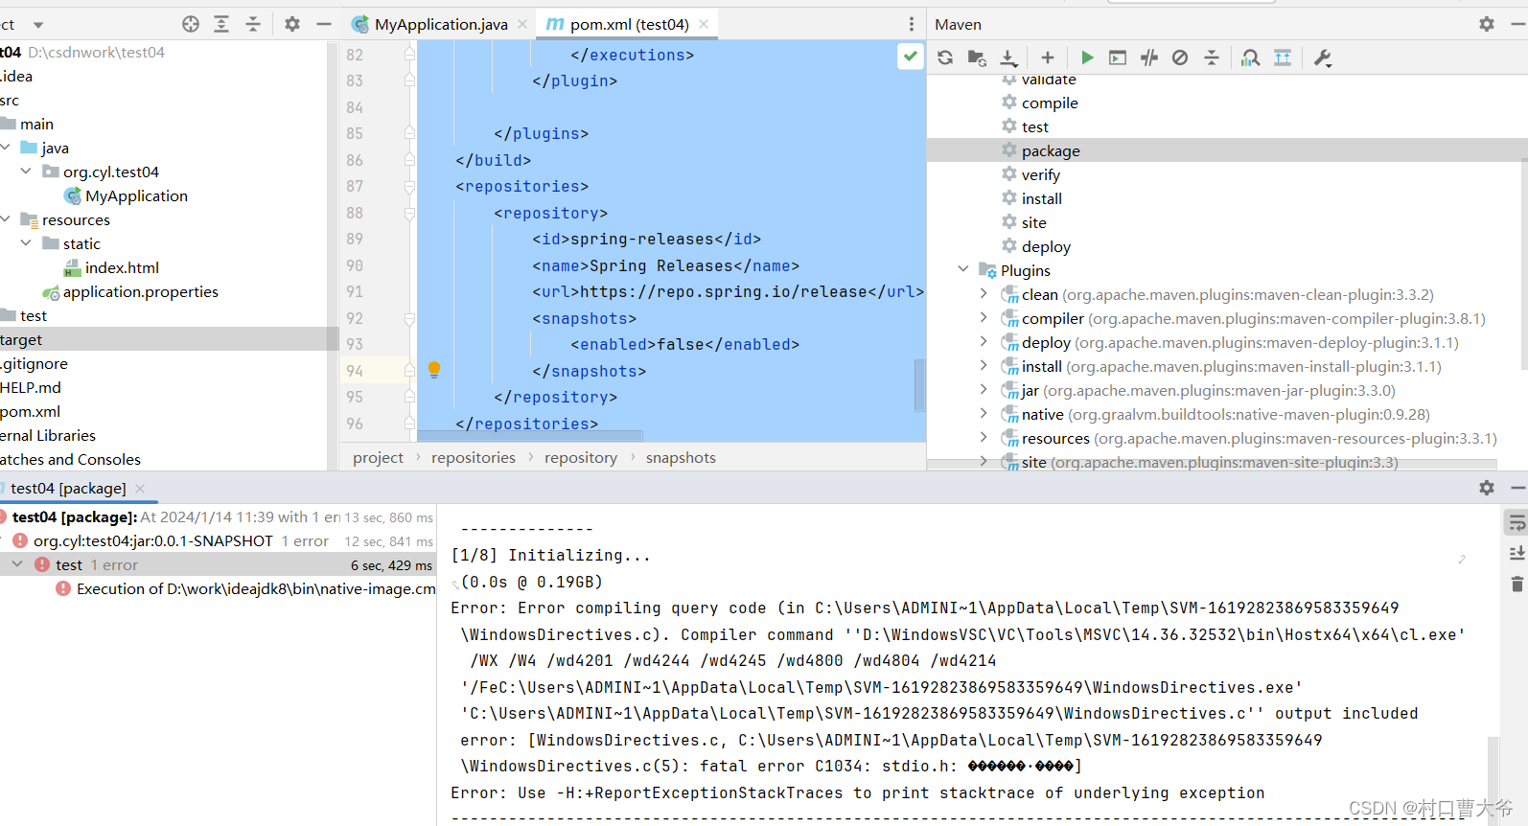Collapse the test error node in Run tree

coord(17,564)
